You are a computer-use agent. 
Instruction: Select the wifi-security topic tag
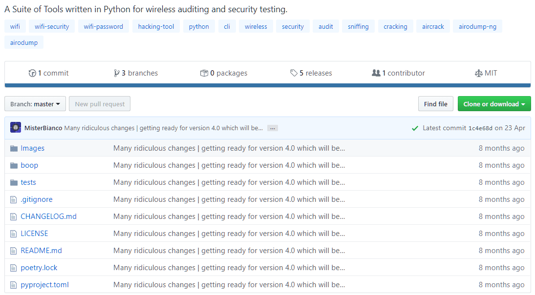[52, 26]
